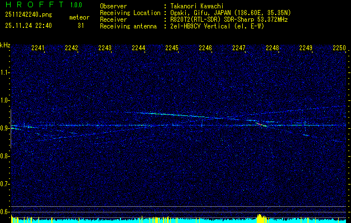Click the 2244 time marker
This screenshot has width=351, height=223.
(x=138, y=47)
